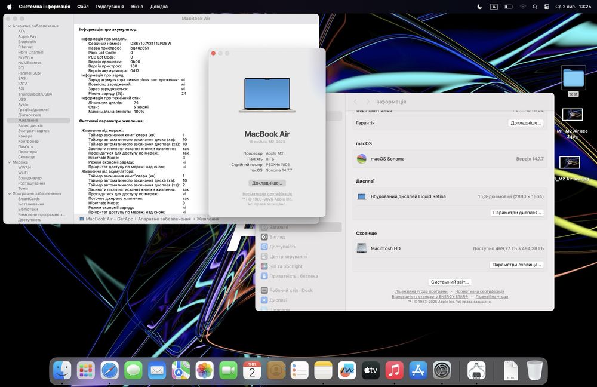Open the Редагування menu
Viewport: 597px width, 387px height.
coord(110,7)
